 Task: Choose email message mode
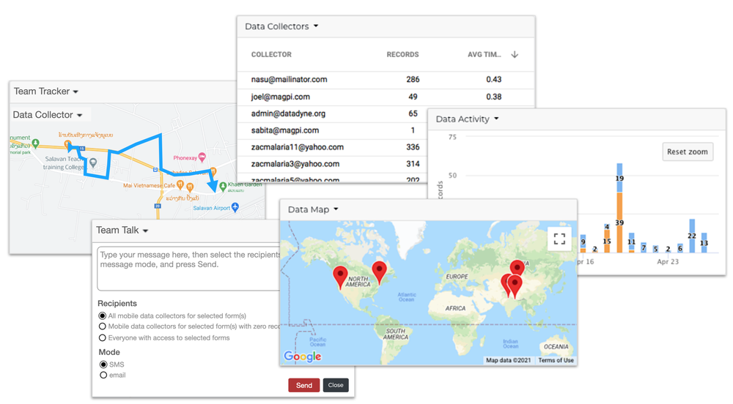coord(103,375)
